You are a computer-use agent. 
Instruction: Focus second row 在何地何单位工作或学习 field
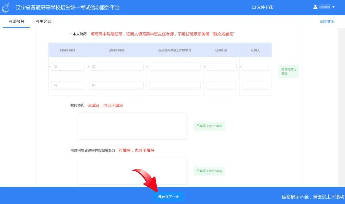tap(175, 86)
